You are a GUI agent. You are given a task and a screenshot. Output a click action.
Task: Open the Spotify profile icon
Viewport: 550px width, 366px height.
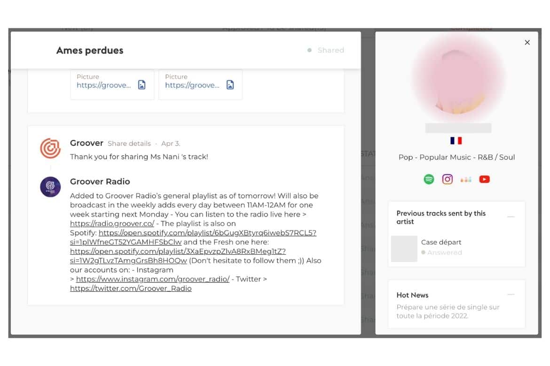tap(429, 179)
